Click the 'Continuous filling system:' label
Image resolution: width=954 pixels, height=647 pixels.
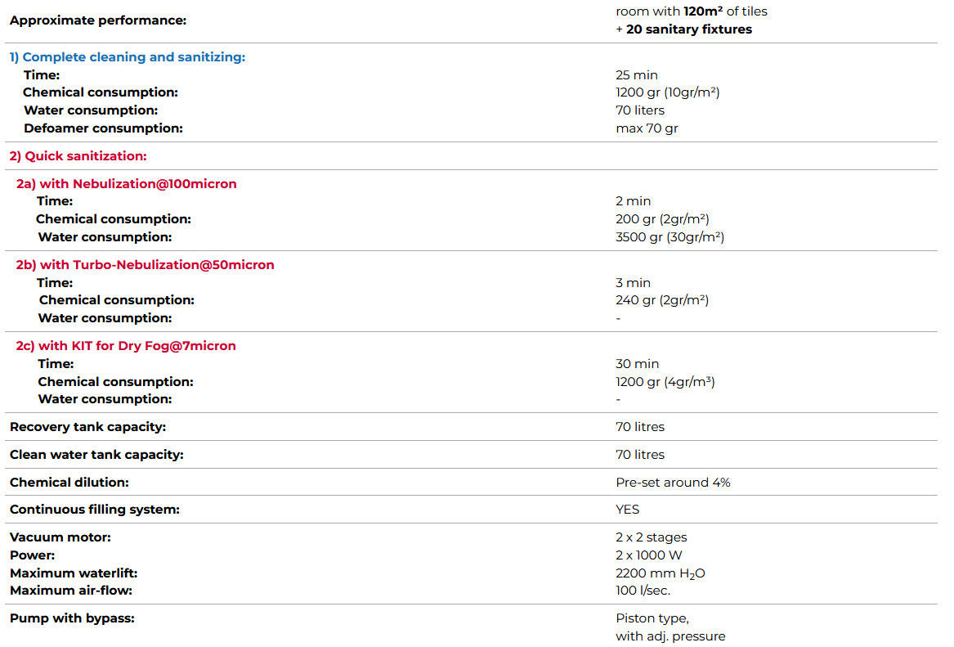[x=95, y=510]
